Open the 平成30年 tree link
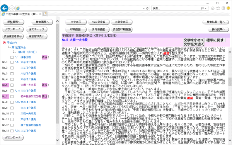 [x=12, y=43]
